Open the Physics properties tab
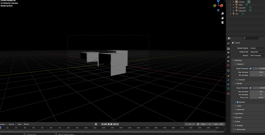265x135 pixels. tap(228, 80)
